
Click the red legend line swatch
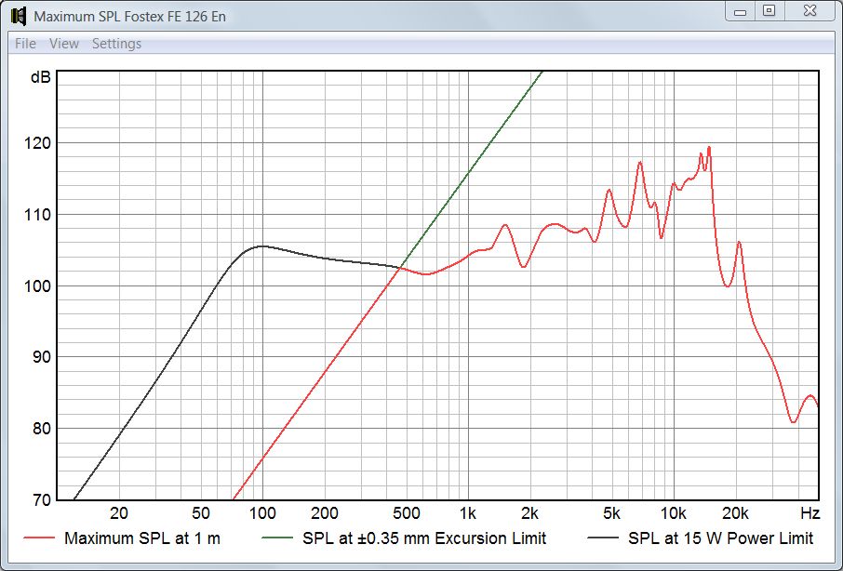coord(39,538)
